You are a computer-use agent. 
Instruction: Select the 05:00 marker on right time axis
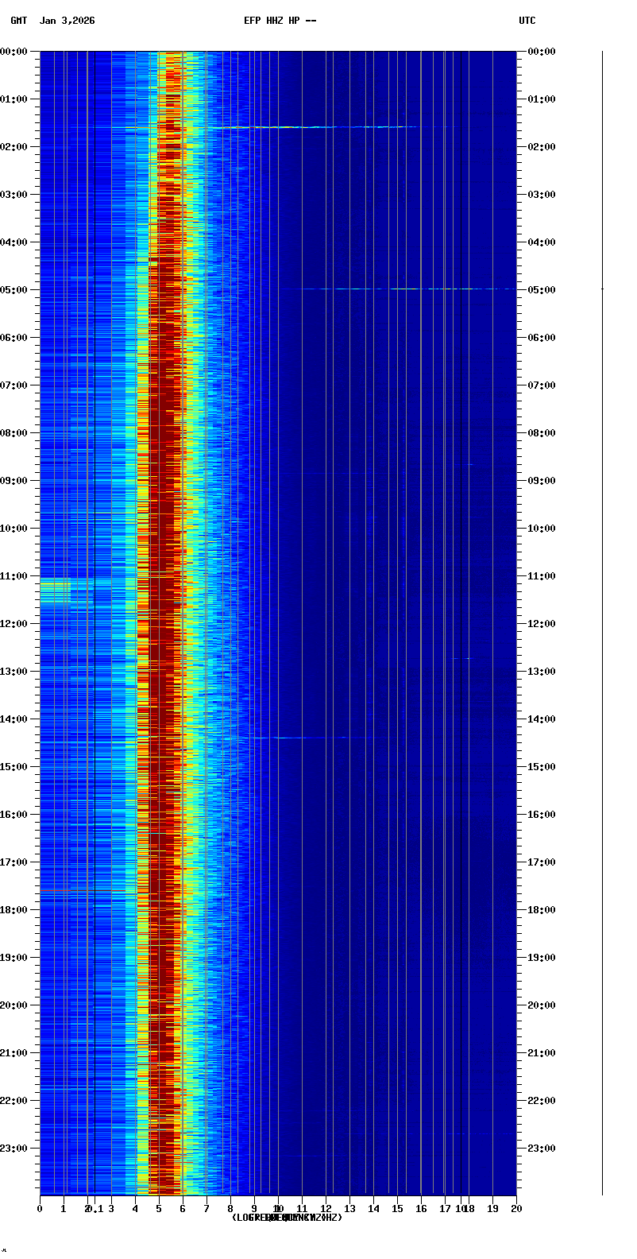542,290
